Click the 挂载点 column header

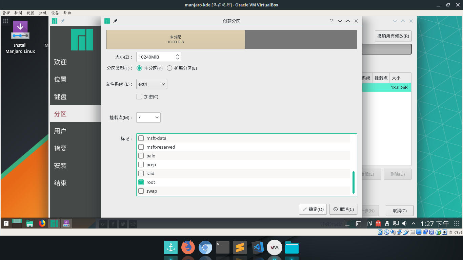381,78
